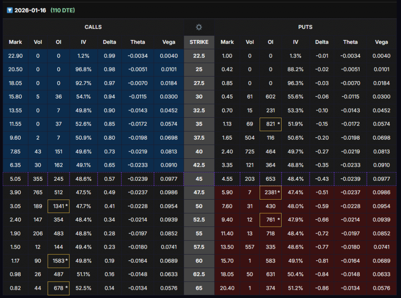Viewport: 401px width, 298px height.
Task: Sort puts by the IV column header
Action: [297, 42]
